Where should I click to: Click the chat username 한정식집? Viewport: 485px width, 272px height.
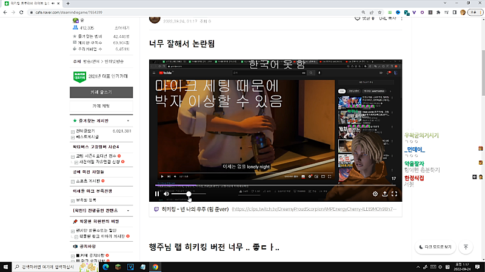pos(414,178)
